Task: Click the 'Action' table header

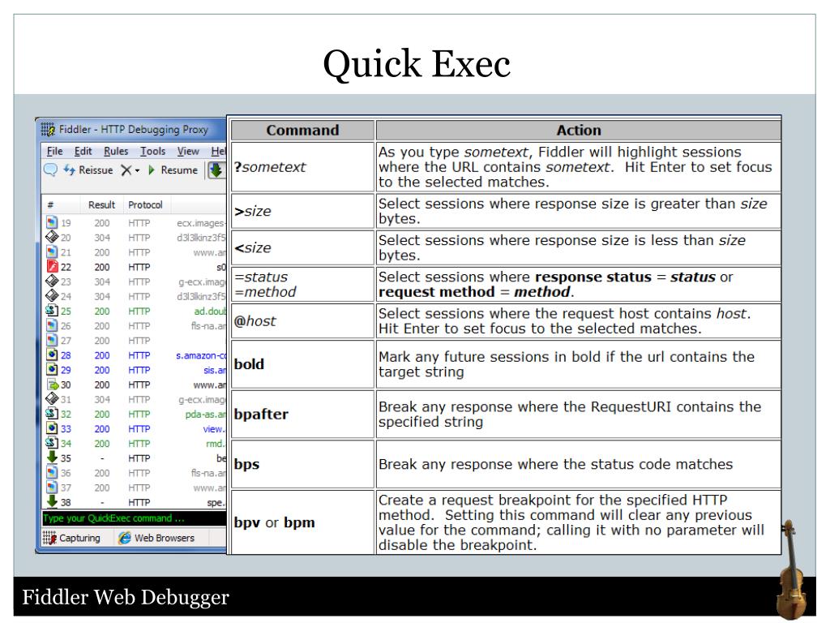Action: point(579,130)
